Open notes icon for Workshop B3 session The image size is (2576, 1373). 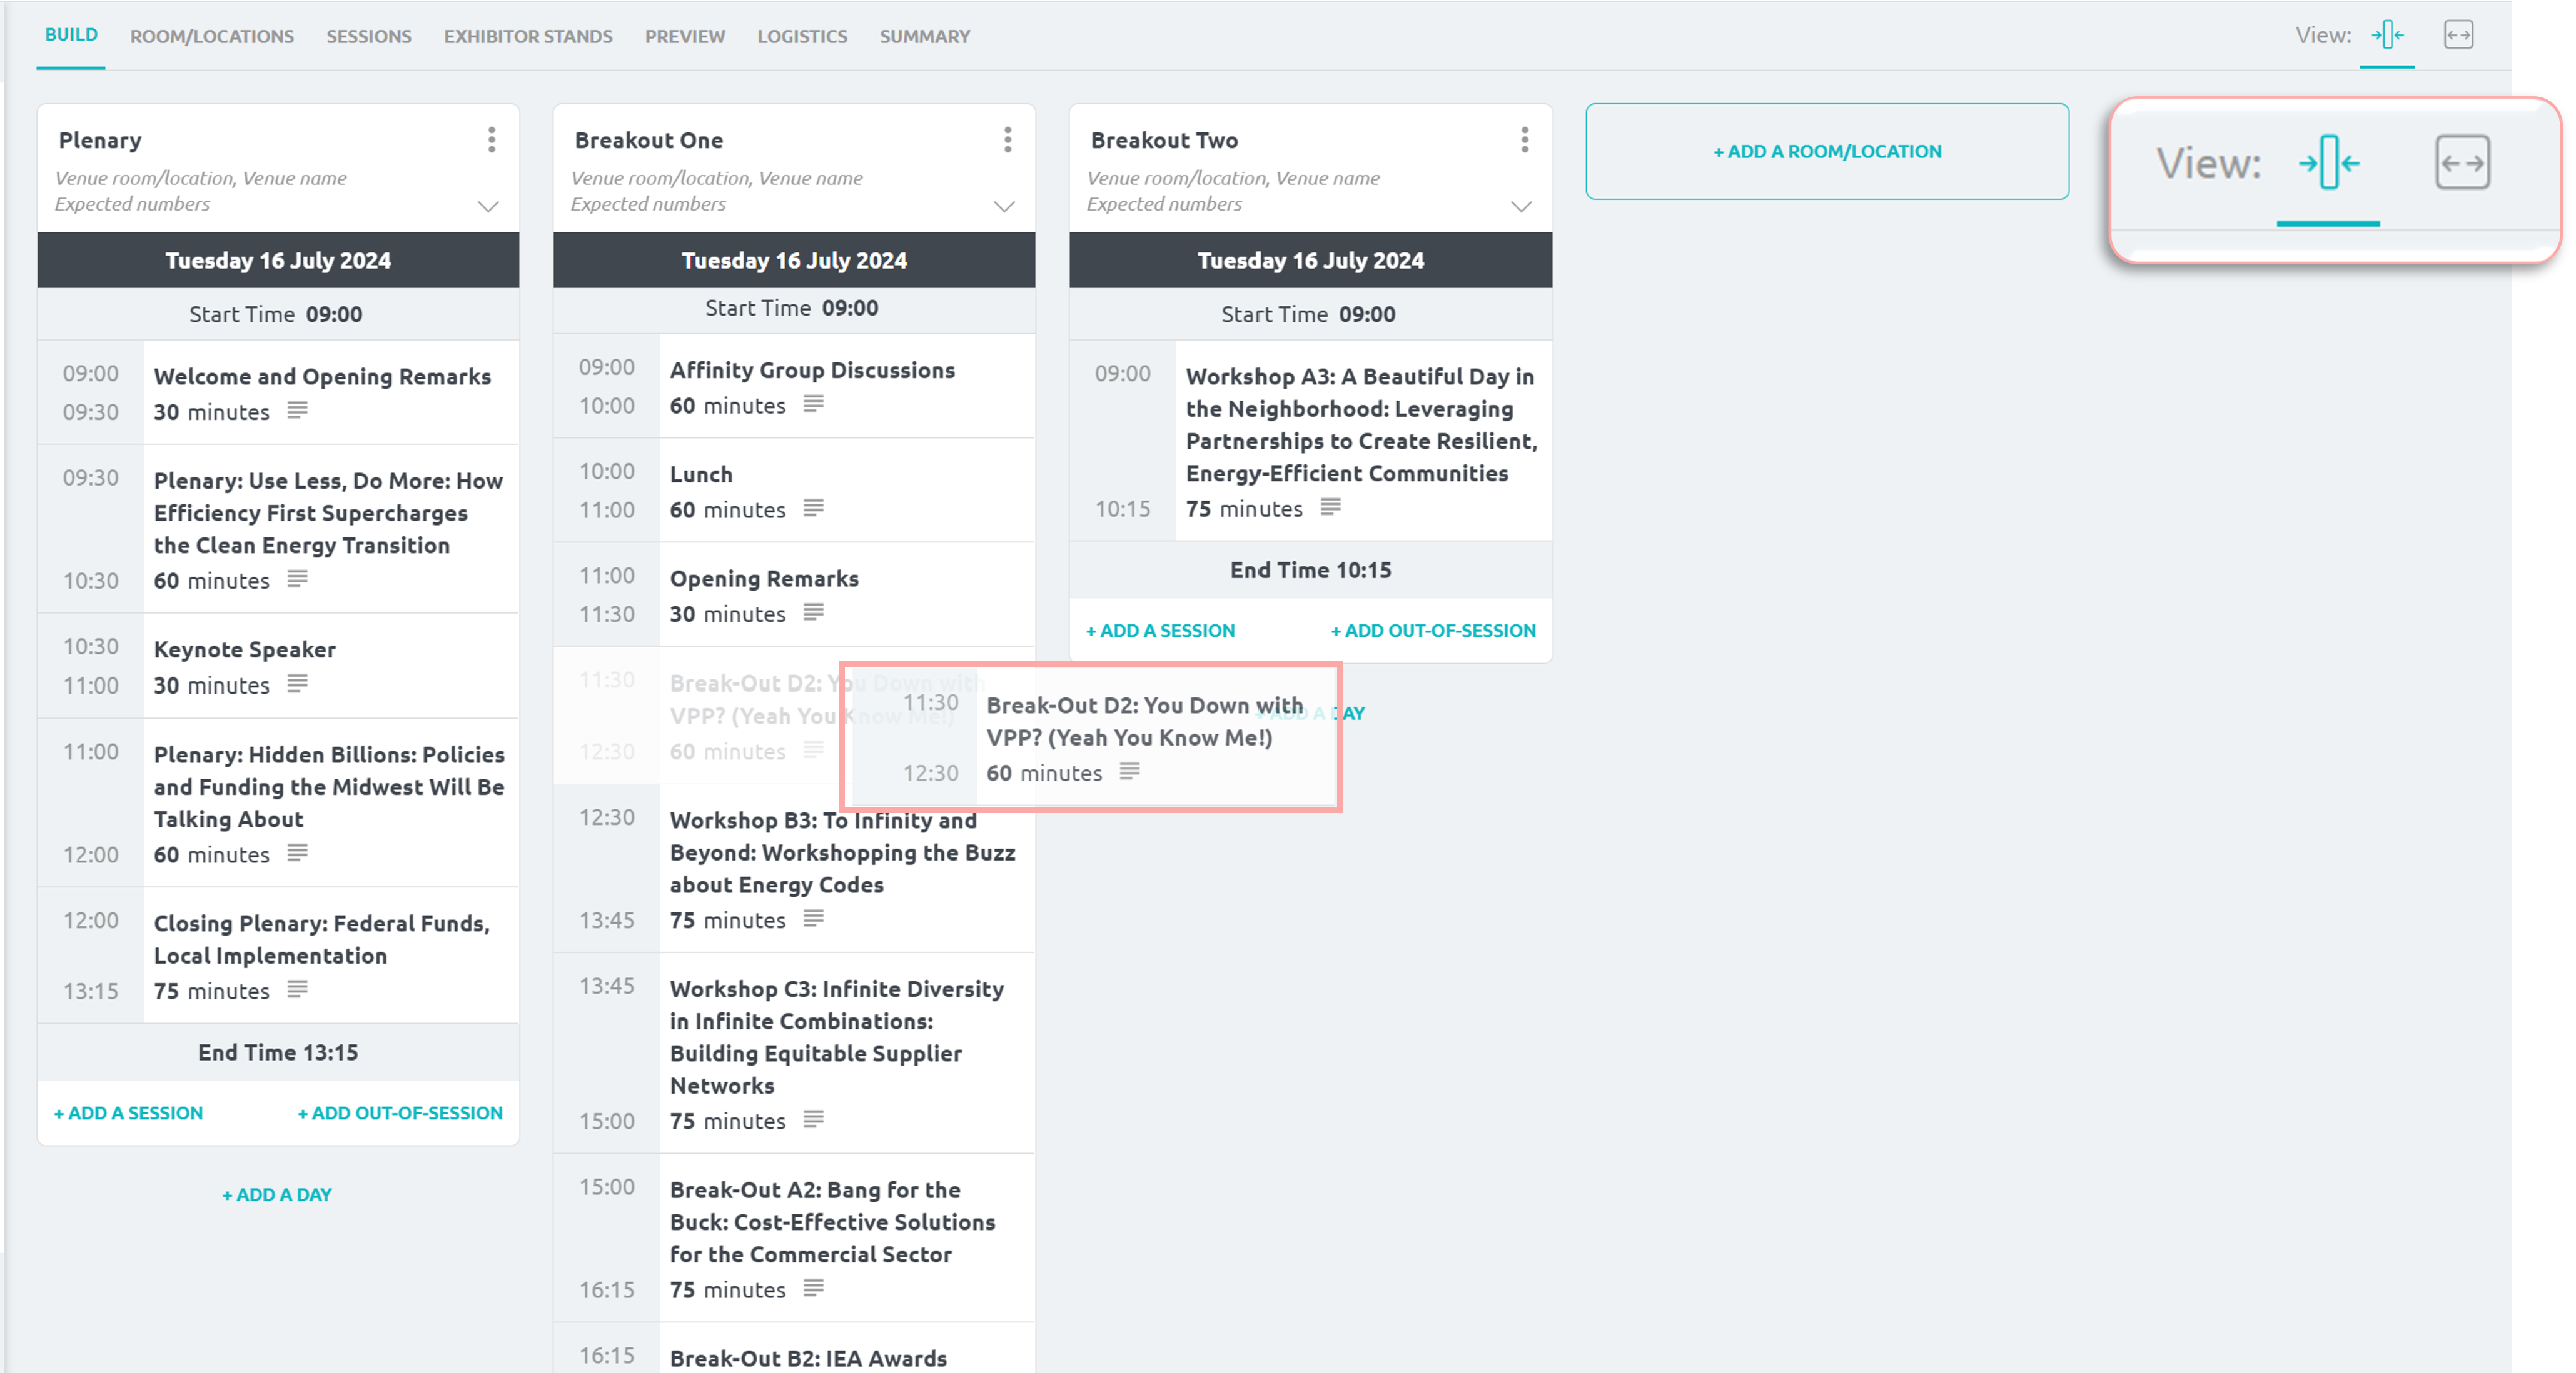click(813, 918)
